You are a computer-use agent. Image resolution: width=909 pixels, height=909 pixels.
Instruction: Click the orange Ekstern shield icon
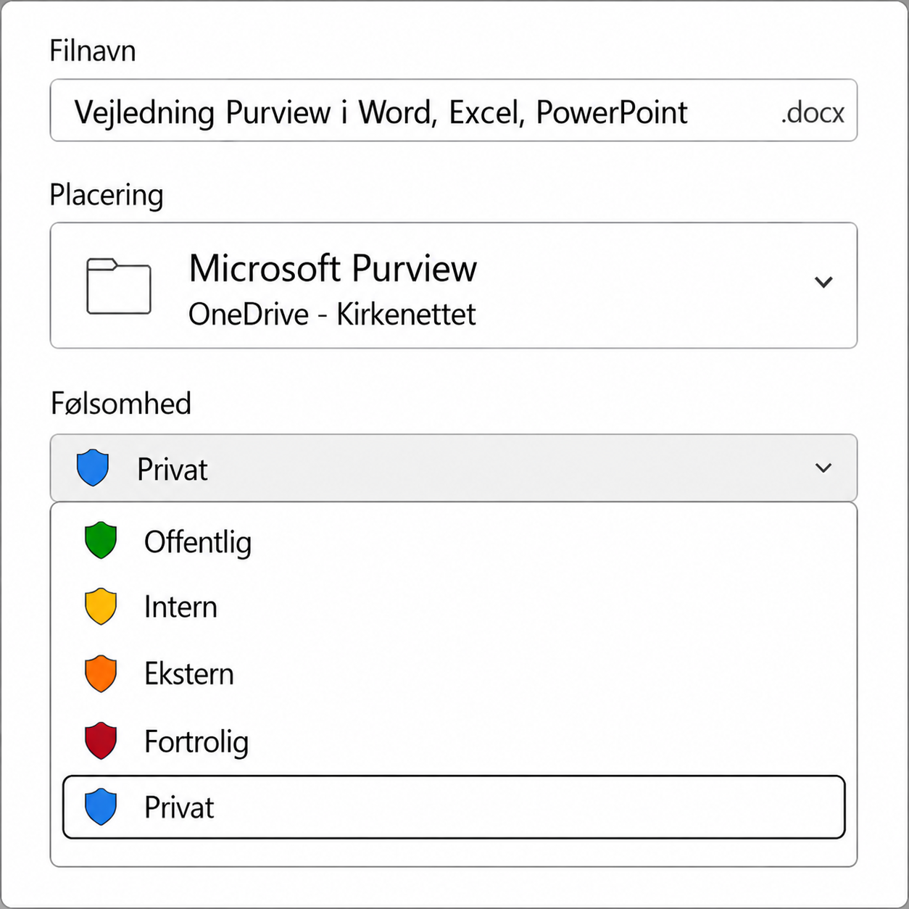101,674
